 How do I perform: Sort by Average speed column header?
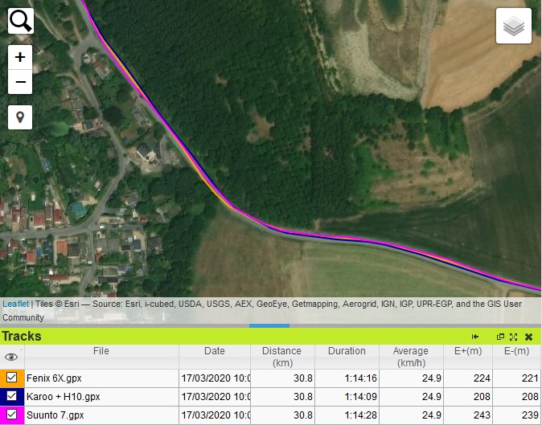[x=410, y=357]
